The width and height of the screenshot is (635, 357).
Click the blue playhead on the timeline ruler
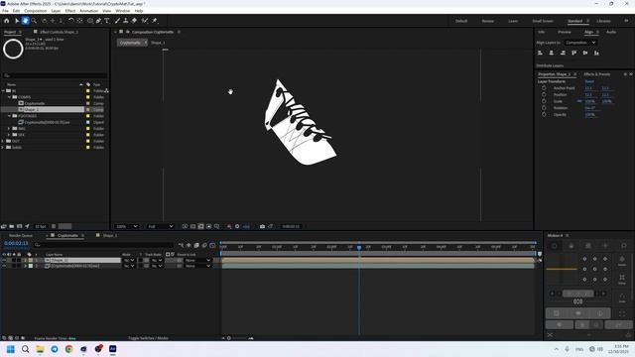click(359, 247)
